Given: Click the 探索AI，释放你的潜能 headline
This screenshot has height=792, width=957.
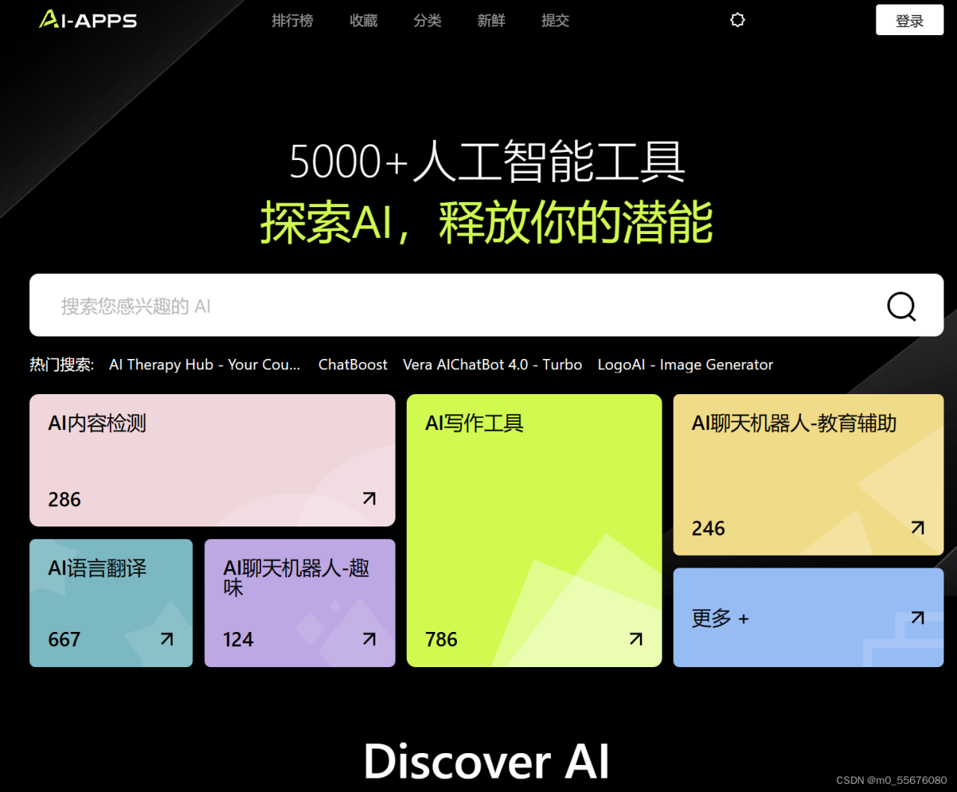Looking at the screenshot, I should pyautogui.click(x=487, y=222).
